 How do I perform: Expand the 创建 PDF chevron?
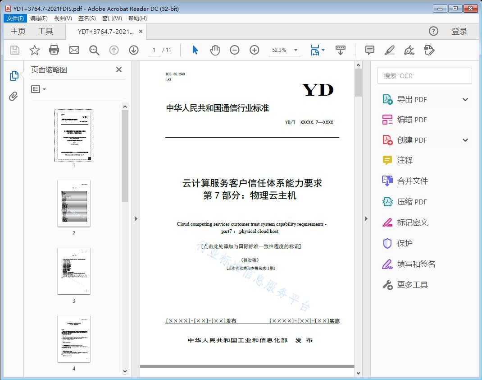click(x=465, y=140)
